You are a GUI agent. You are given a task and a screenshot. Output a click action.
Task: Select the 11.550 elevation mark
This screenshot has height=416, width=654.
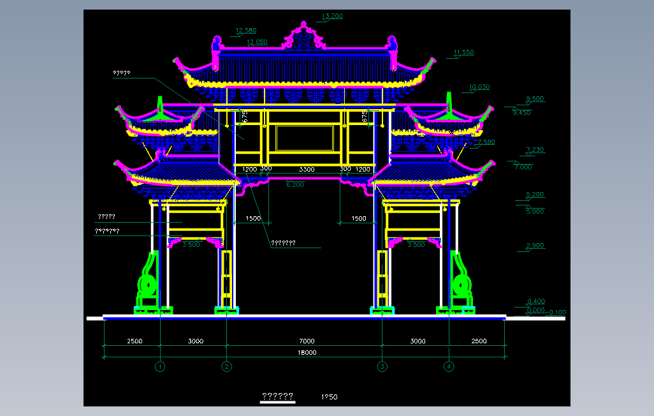464,52
